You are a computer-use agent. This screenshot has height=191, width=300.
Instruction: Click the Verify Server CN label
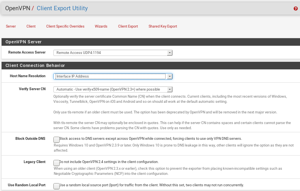click(32, 89)
